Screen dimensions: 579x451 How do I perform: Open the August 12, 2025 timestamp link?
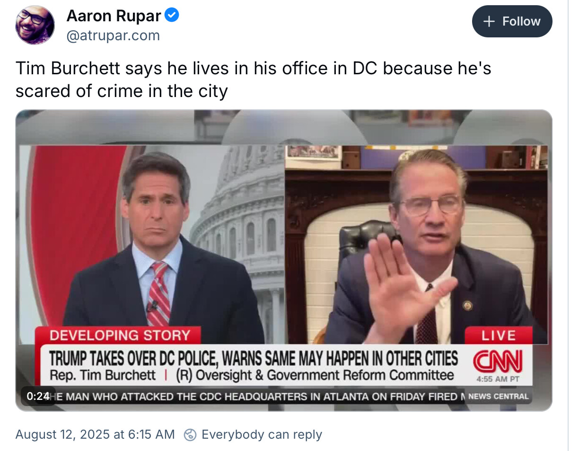point(95,434)
